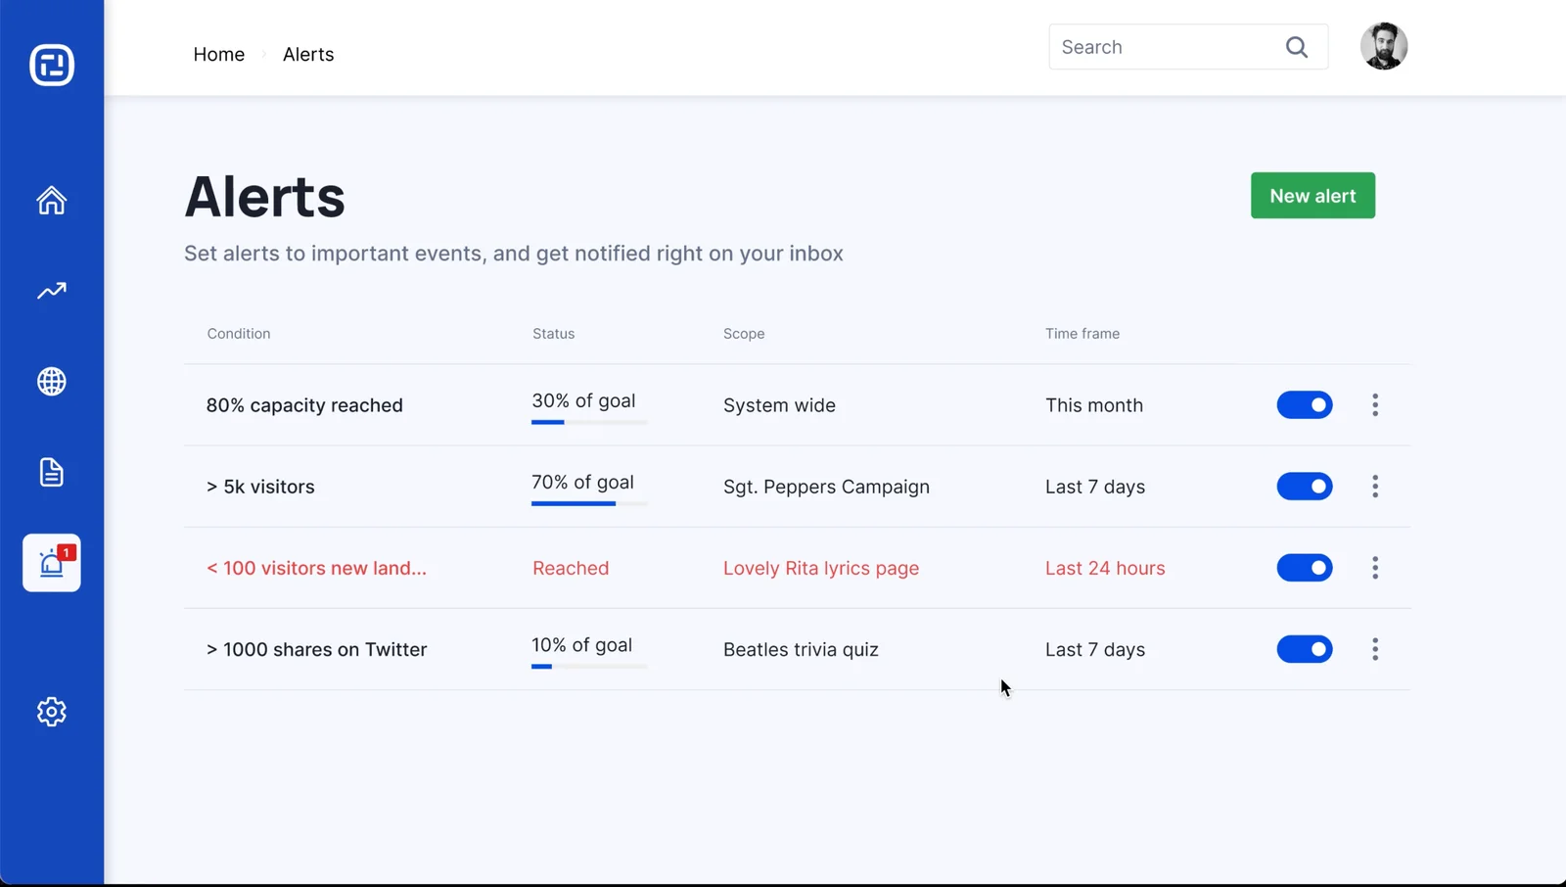Open the three-dot menu for 'Sgt. Peppers Campaign'
The image size is (1566, 887).
(x=1375, y=486)
